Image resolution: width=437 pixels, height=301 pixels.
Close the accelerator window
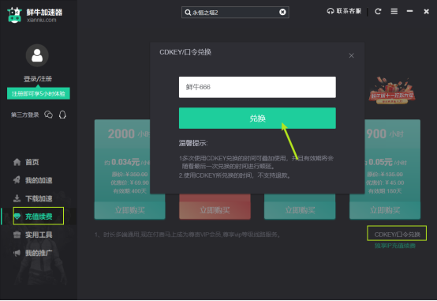coord(426,11)
